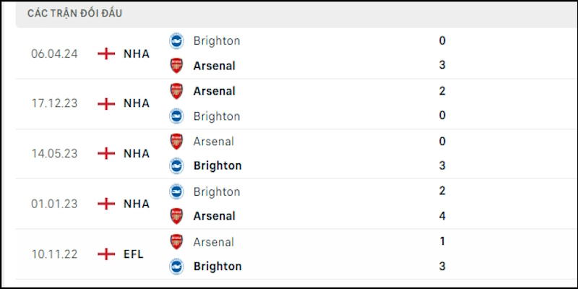This screenshot has width=578, height=289.
Task: Select NHA league label in 17.12.23 row
Action: click(x=137, y=103)
